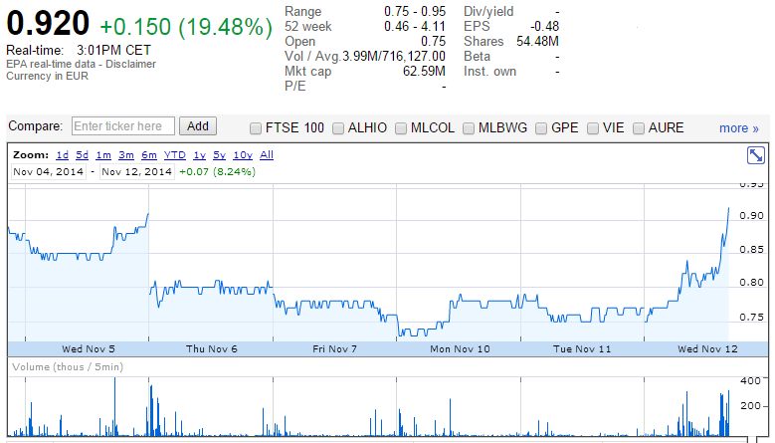775x443 pixels.
Task: Click the +0.07 (8.24%) period change
Action: 217,171
